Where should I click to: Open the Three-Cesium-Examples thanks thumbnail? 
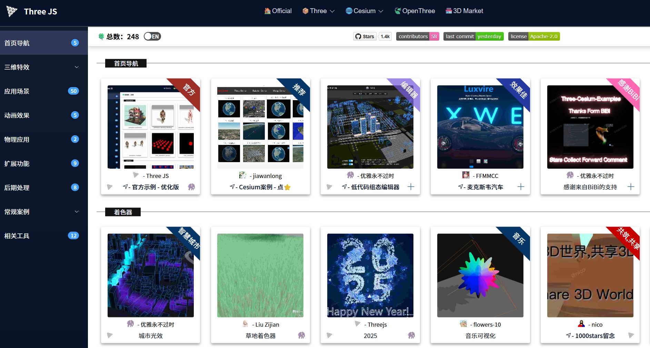(590, 127)
